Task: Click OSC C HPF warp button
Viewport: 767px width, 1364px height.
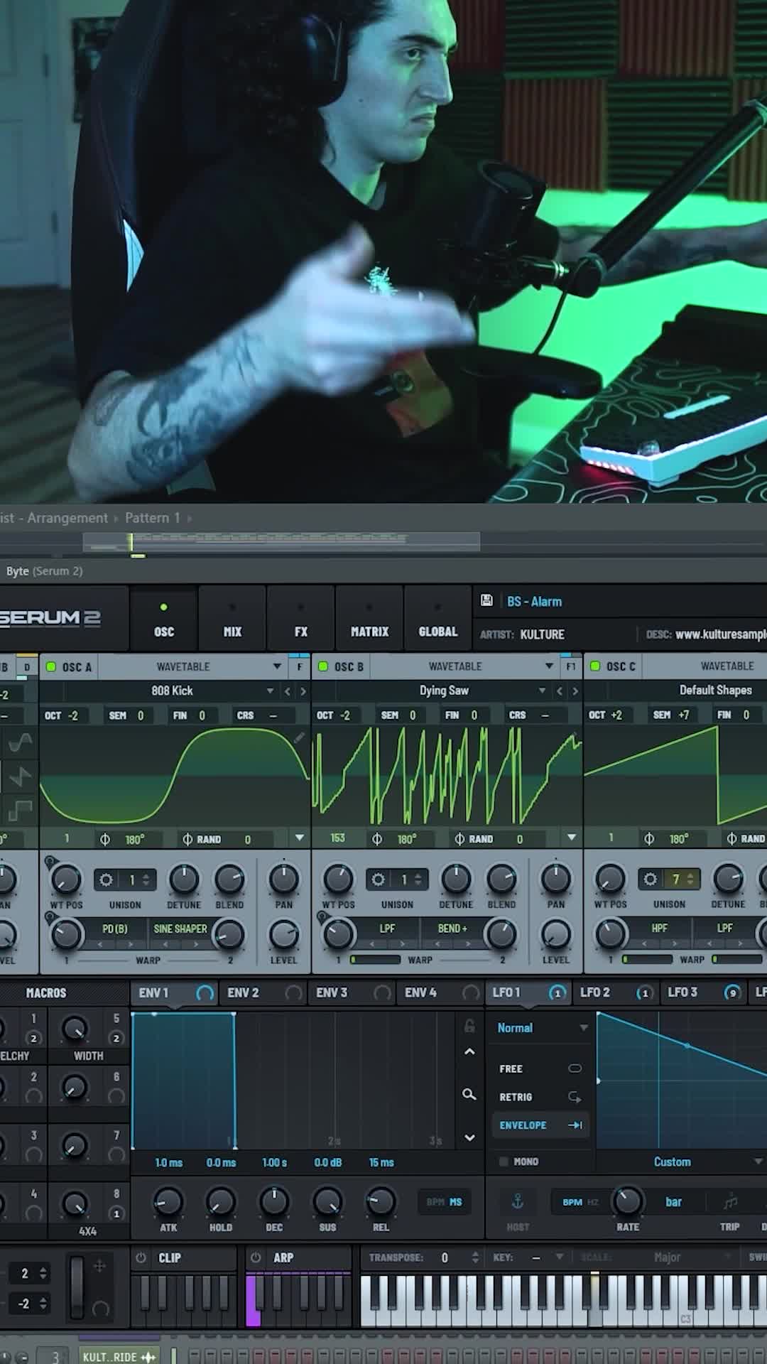Action: pos(659,929)
